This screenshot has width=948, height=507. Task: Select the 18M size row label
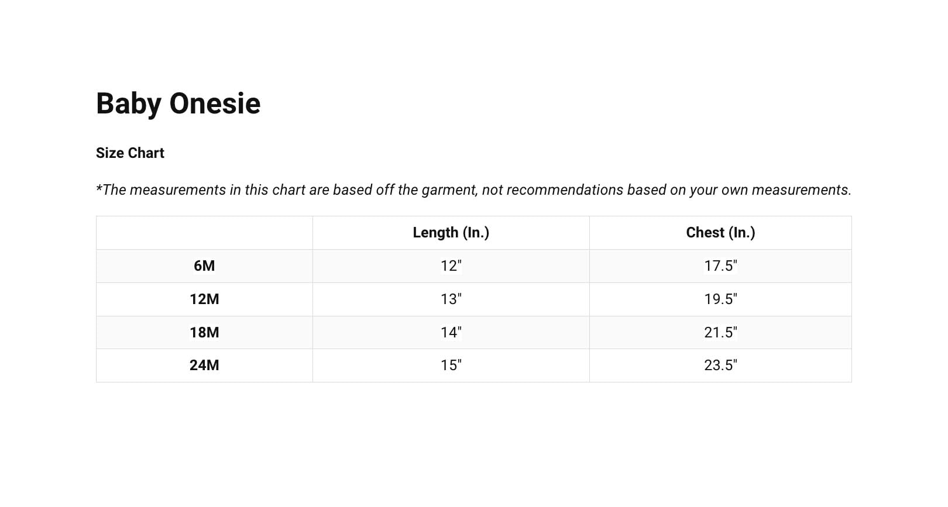(x=204, y=333)
